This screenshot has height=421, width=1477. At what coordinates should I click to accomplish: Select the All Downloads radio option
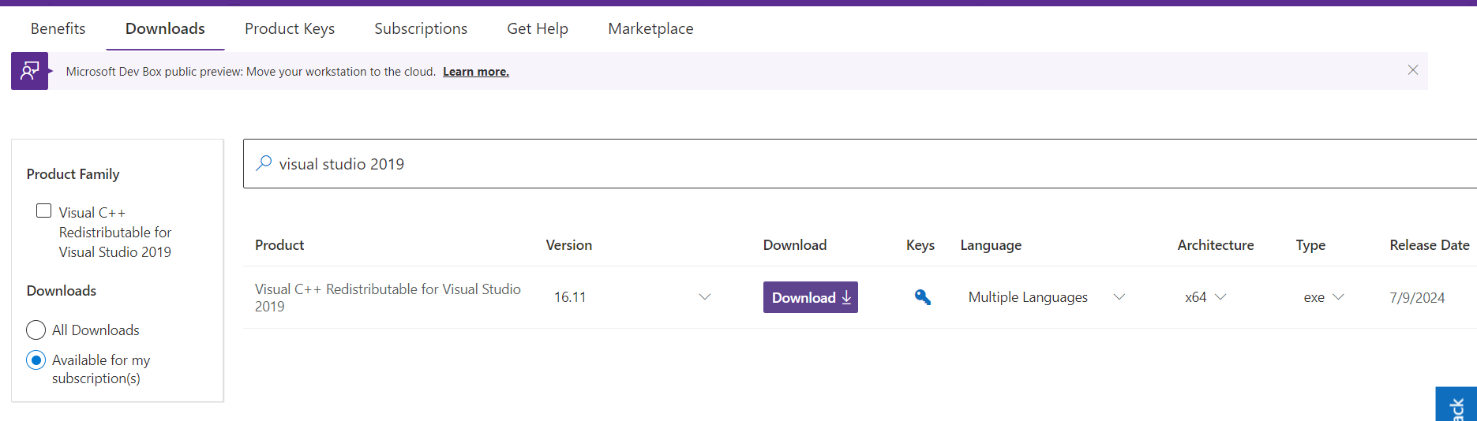36,330
